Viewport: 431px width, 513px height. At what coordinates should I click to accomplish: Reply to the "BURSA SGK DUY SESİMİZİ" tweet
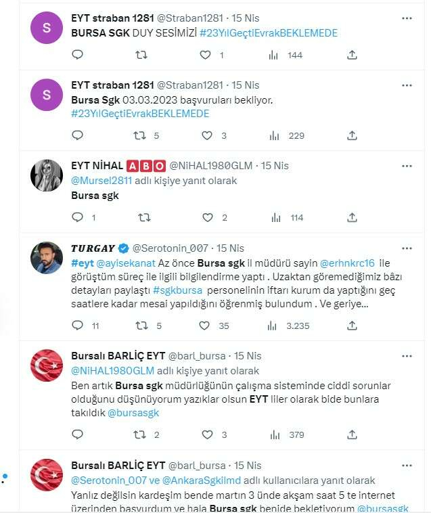tap(77, 55)
